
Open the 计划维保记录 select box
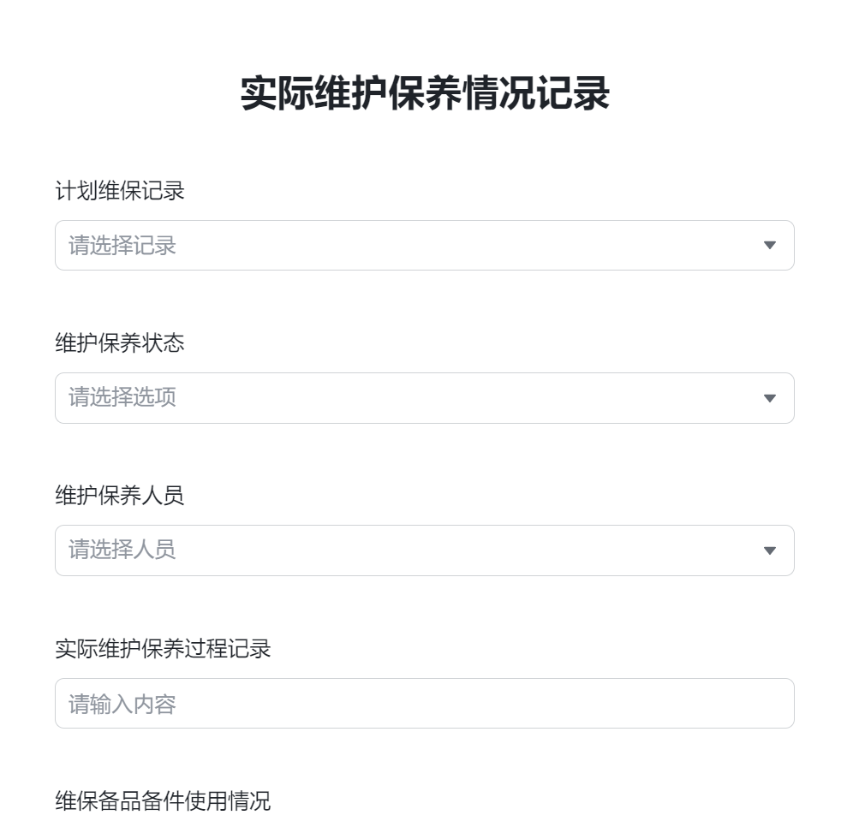[424, 246]
